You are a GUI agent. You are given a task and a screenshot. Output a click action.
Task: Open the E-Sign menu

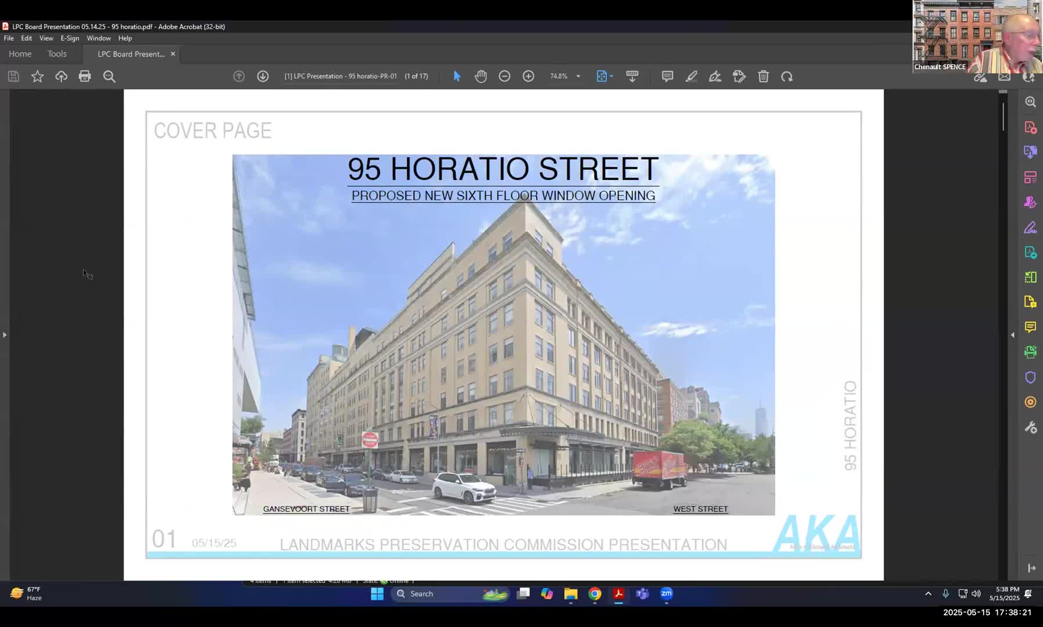click(x=70, y=38)
